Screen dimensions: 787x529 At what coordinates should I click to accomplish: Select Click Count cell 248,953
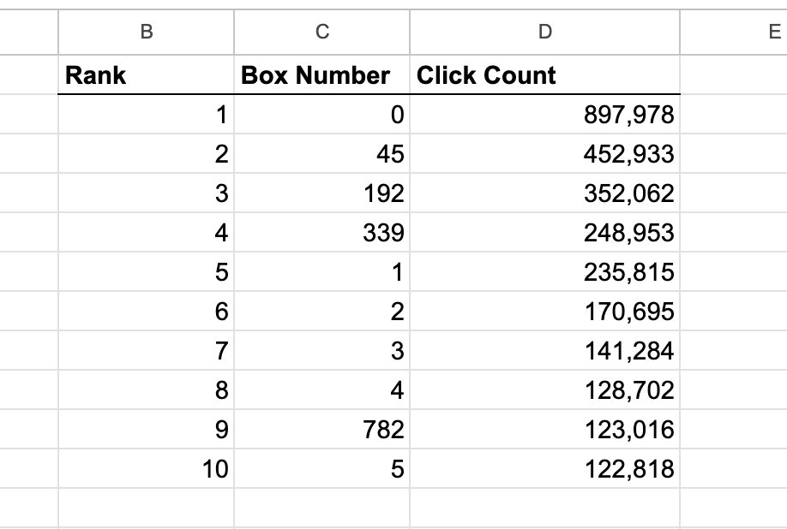click(x=544, y=233)
